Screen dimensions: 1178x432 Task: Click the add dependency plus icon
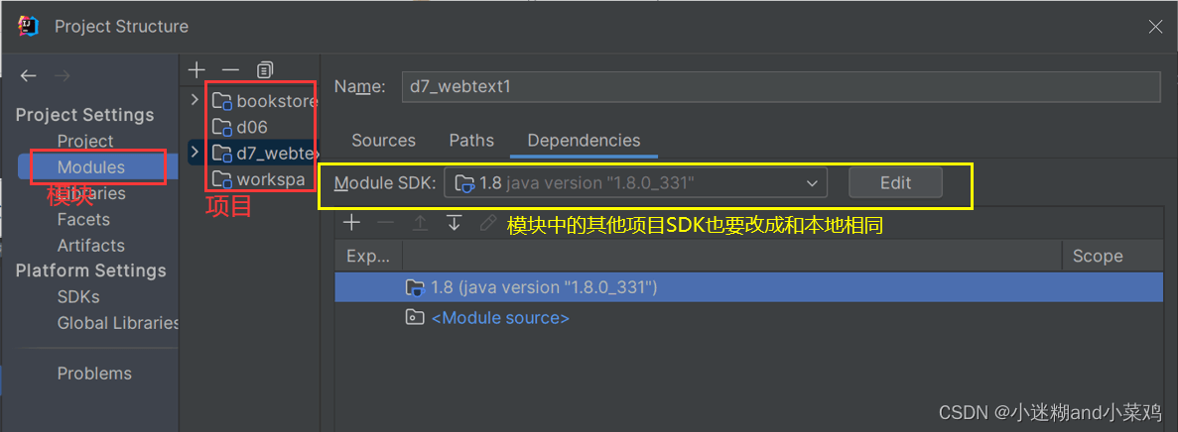[x=351, y=223]
